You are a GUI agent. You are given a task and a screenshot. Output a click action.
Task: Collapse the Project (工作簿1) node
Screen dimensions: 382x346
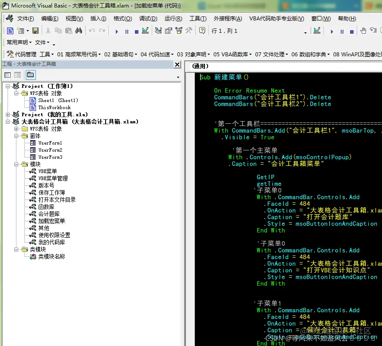[x=8, y=86]
